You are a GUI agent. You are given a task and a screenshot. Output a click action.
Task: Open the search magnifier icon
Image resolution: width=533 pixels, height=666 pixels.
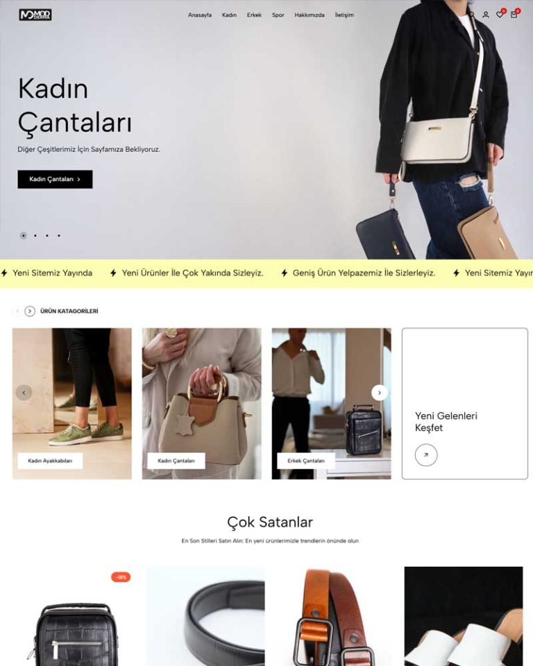point(471,15)
